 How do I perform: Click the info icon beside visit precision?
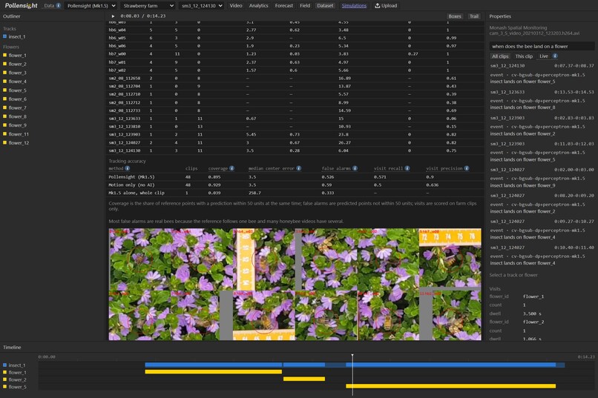pos(467,168)
